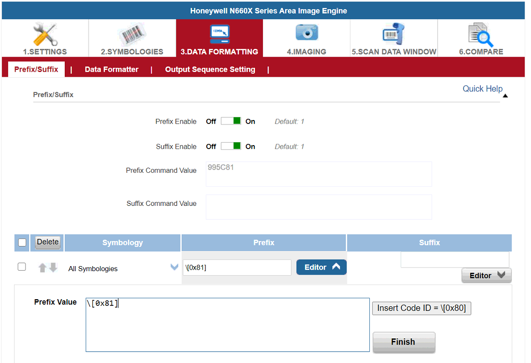This screenshot has width=531, height=363.
Task: Check the All Symbologies row checkbox
Action: (x=22, y=267)
